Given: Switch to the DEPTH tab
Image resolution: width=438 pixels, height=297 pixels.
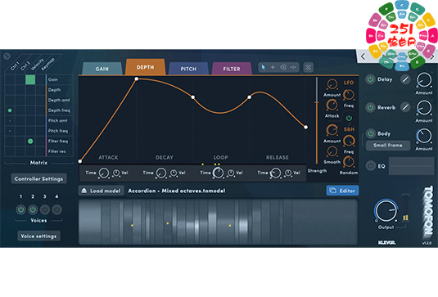Looking at the screenshot, I should tap(145, 67).
